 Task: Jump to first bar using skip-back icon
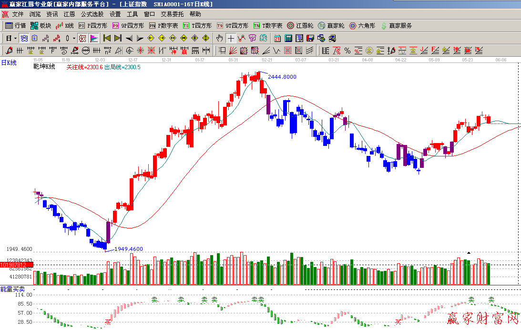click(107, 38)
